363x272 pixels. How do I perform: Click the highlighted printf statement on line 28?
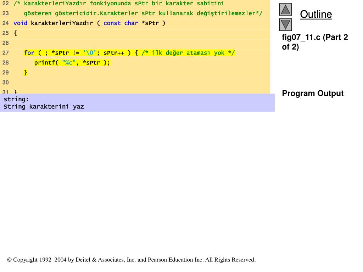click(72, 63)
